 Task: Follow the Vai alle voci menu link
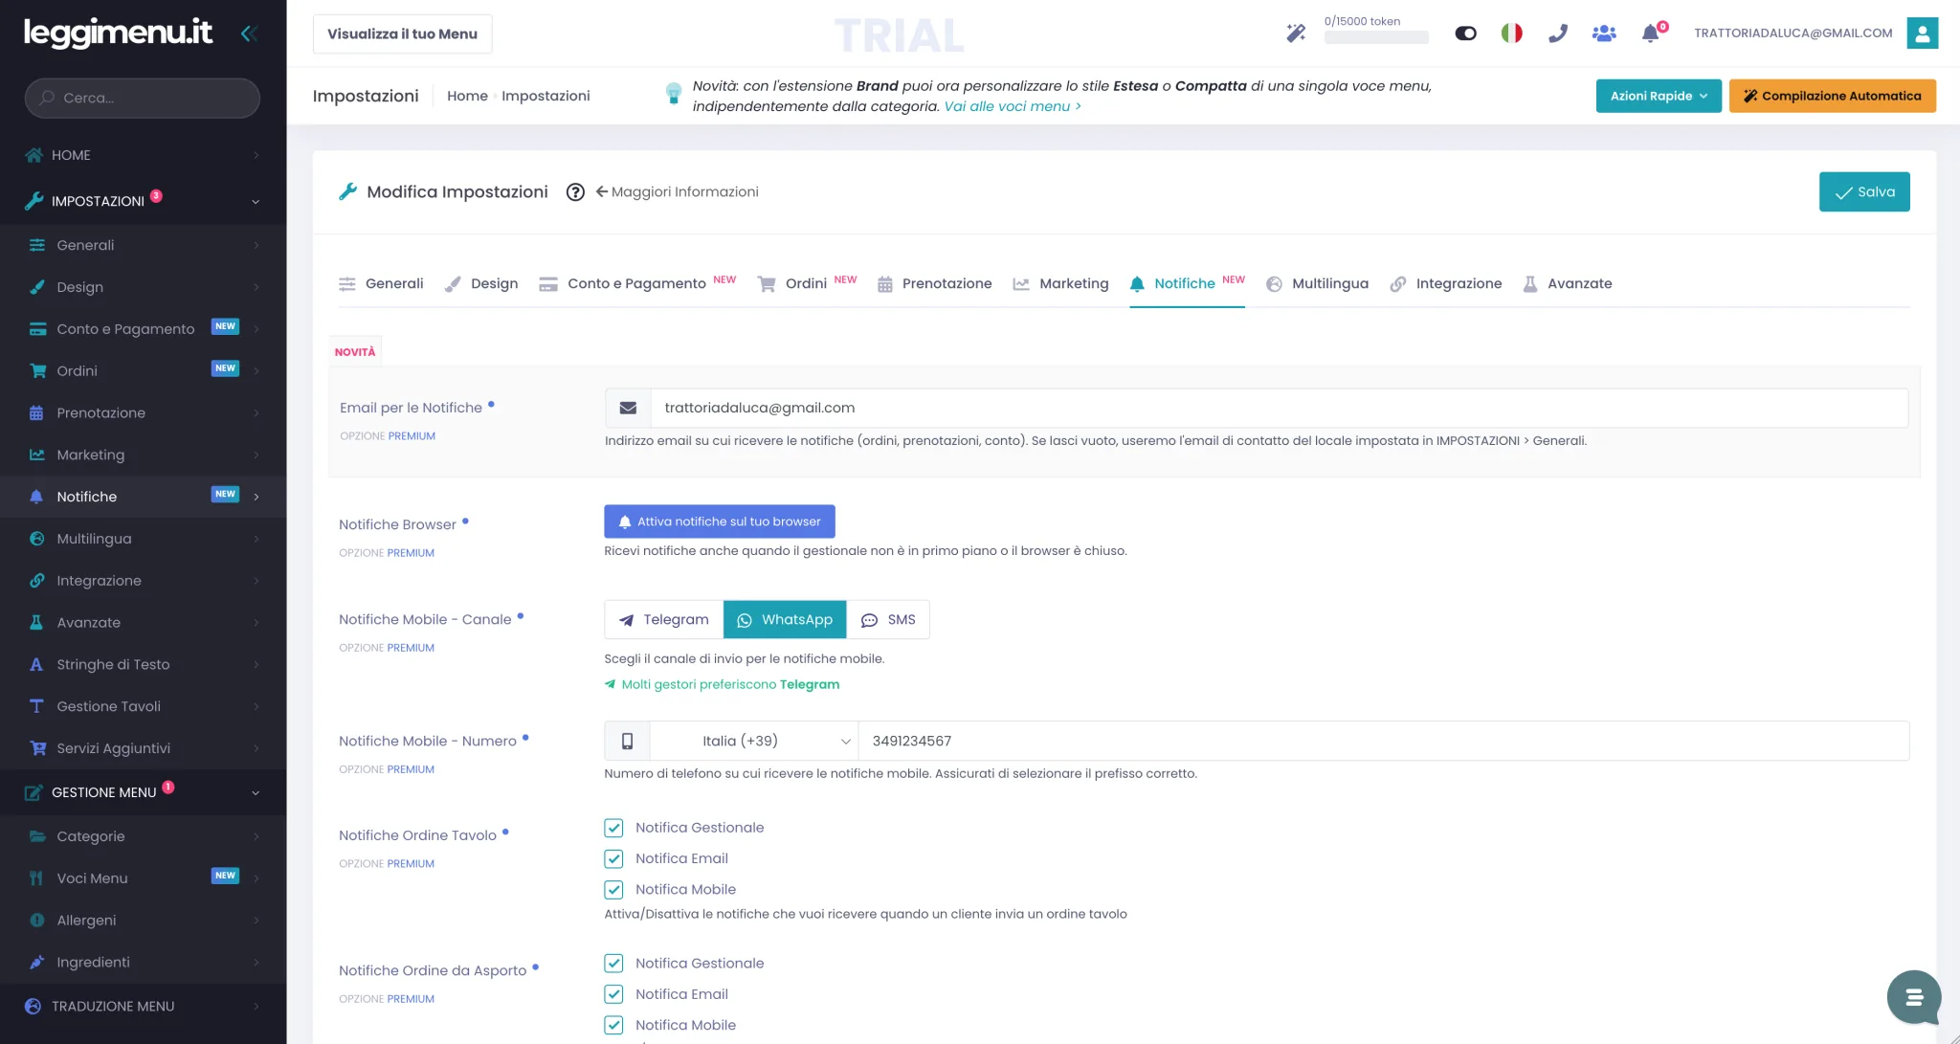click(x=1013, y=106)
